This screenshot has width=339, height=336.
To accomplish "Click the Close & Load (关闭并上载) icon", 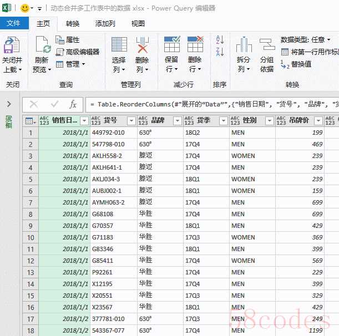I will [12, 47].
